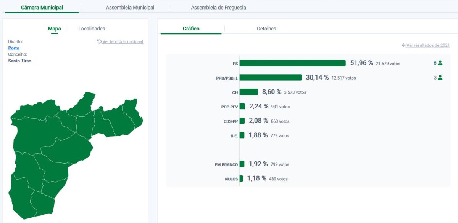Open the Câmara Municipal tab

tap(42, 8)
